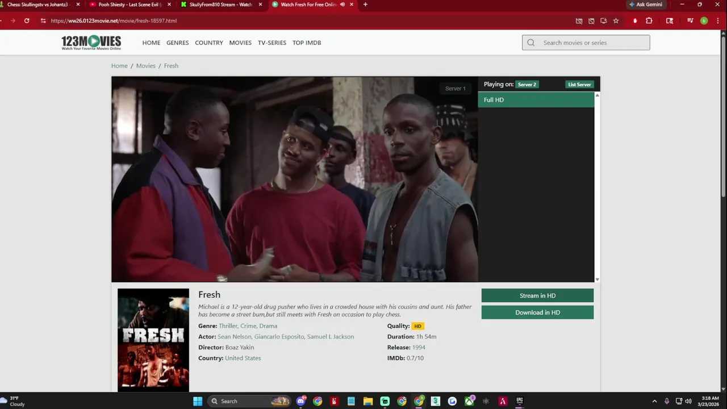Open a new tab with the plus button
Screen dimensions: 727x409
pyautogui.click(x=365, y=5)
